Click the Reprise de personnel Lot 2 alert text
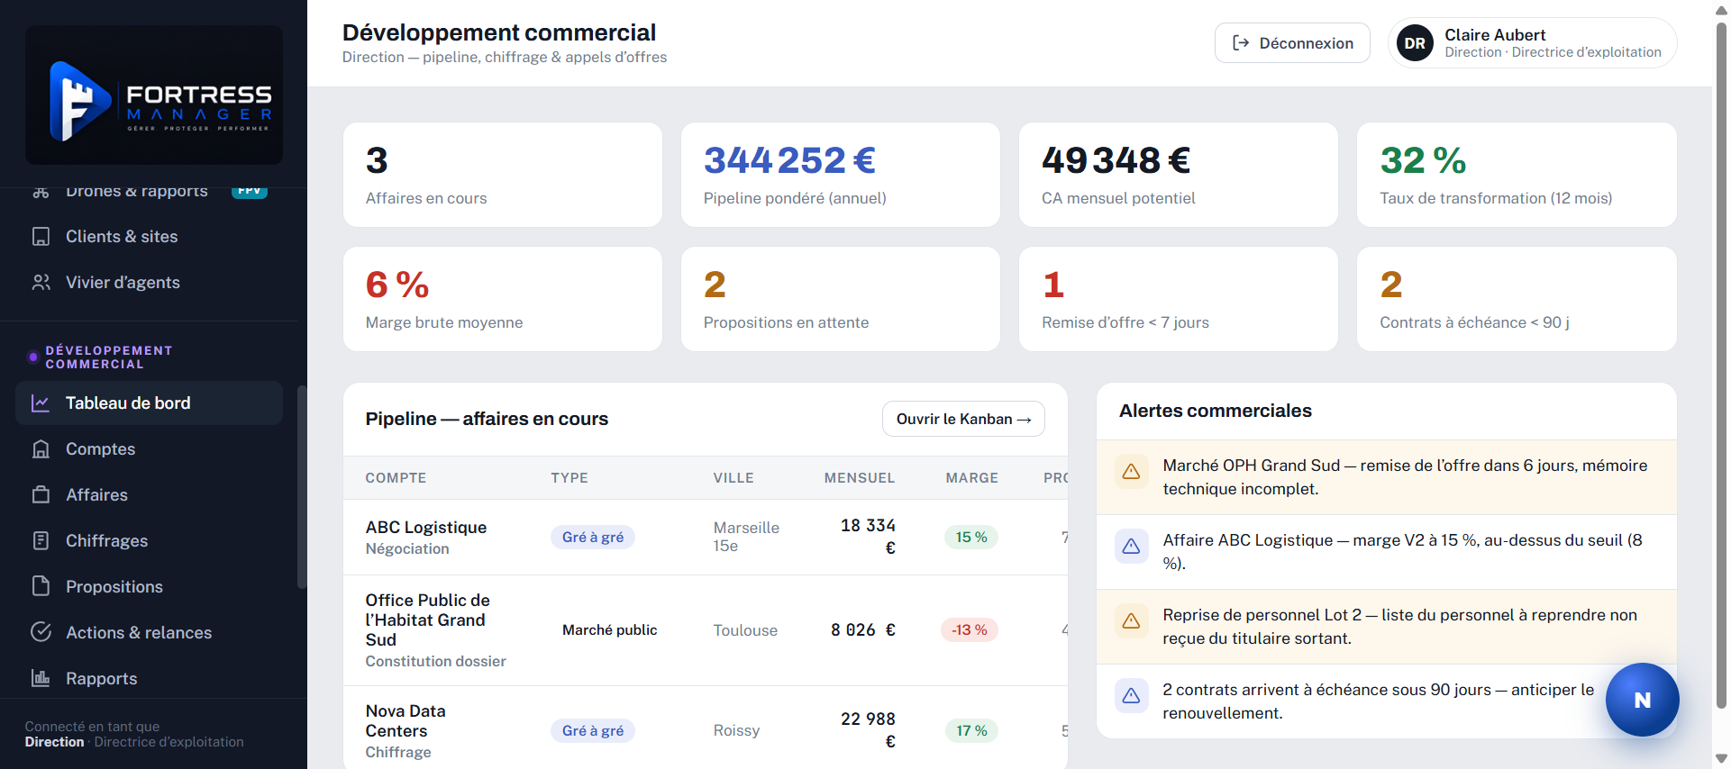Viewport: 1731px width, 769px height. pyautogui.click(x=1399, y=627)
